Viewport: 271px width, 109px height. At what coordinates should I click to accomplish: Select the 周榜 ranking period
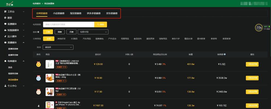click(60, 32)
